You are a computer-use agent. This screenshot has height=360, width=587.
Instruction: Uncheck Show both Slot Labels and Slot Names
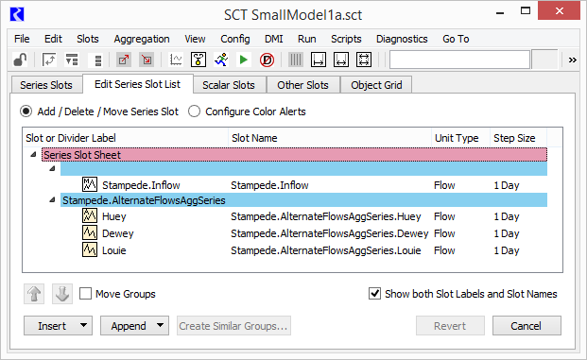[x=374, y=294]
